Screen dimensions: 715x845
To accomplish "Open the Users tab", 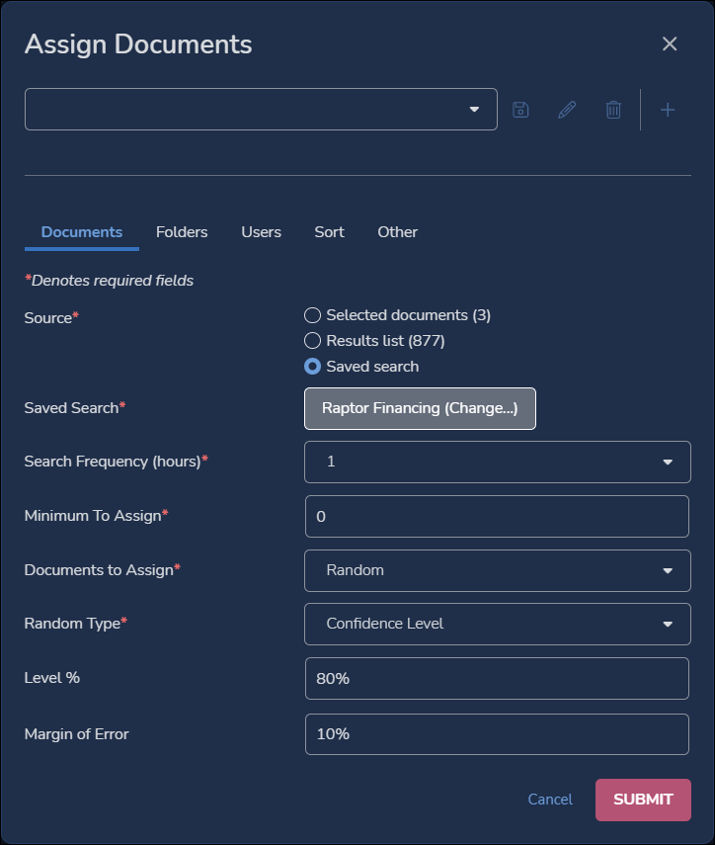I will 261,231.
